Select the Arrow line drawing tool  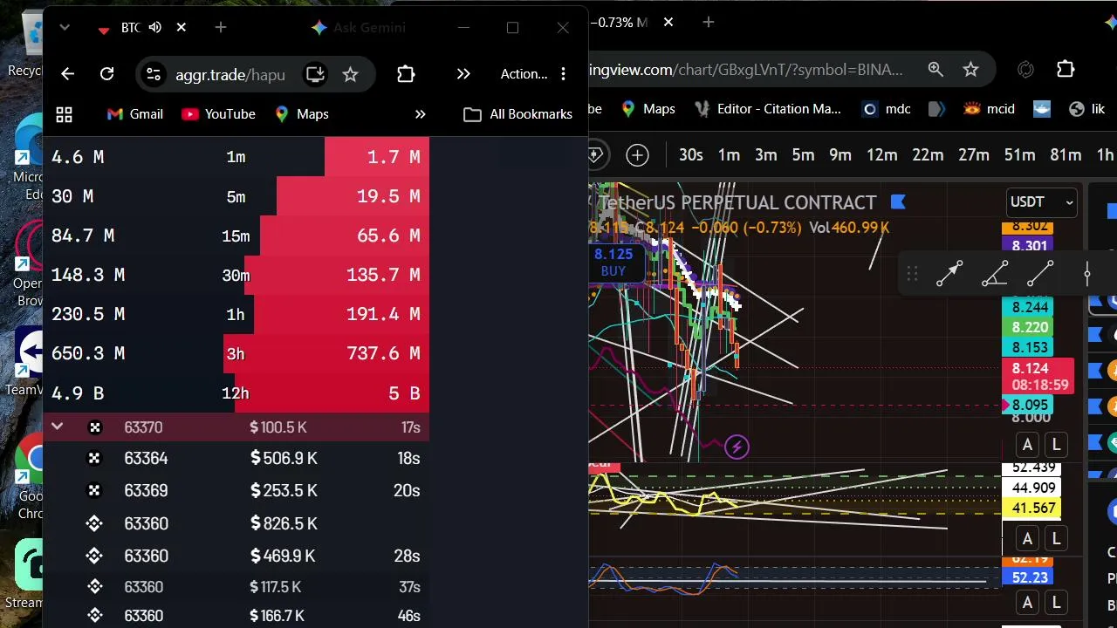[x=949, y=274]
